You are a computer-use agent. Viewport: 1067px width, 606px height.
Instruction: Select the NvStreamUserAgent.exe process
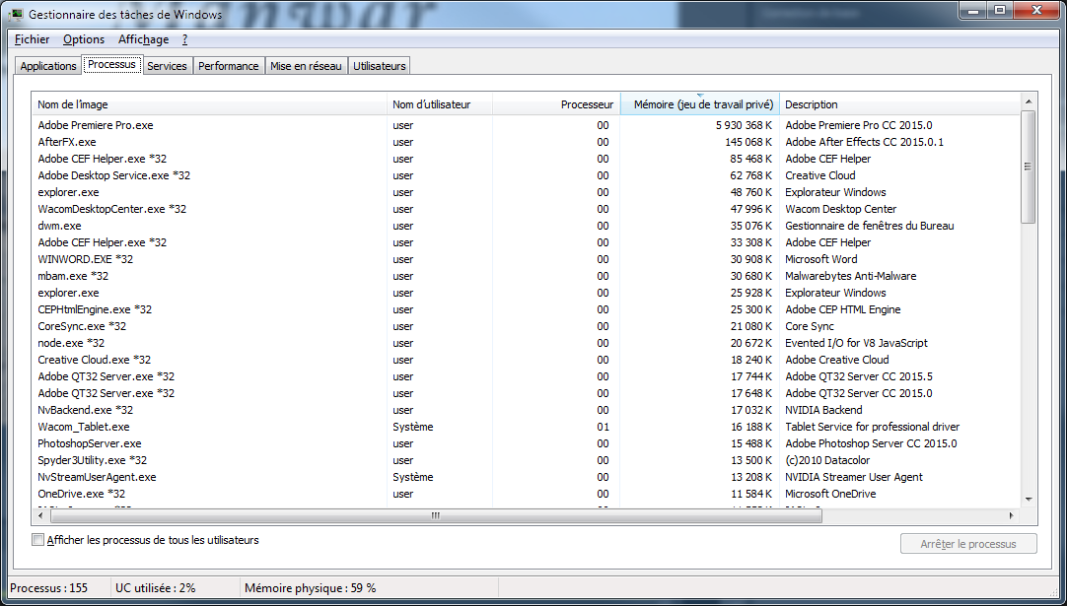click(526, 477)
